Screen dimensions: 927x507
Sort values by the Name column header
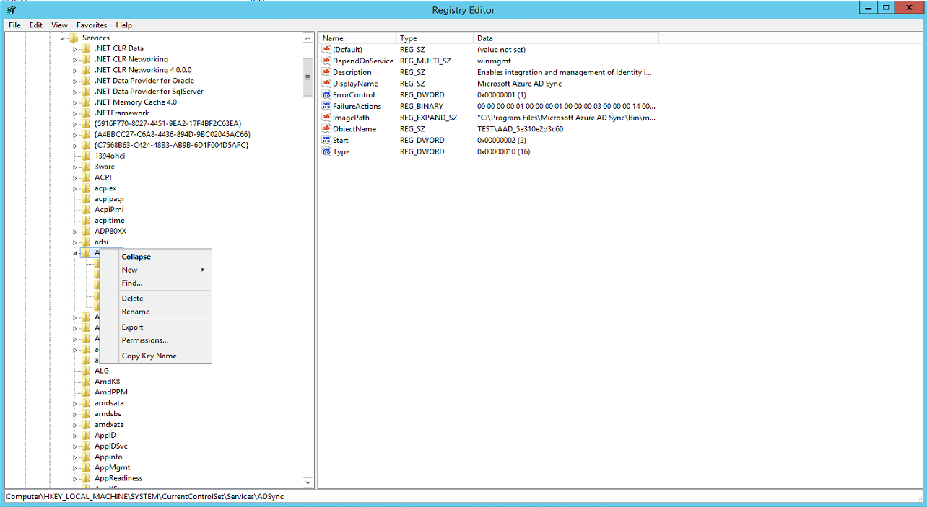pos(357,38)
